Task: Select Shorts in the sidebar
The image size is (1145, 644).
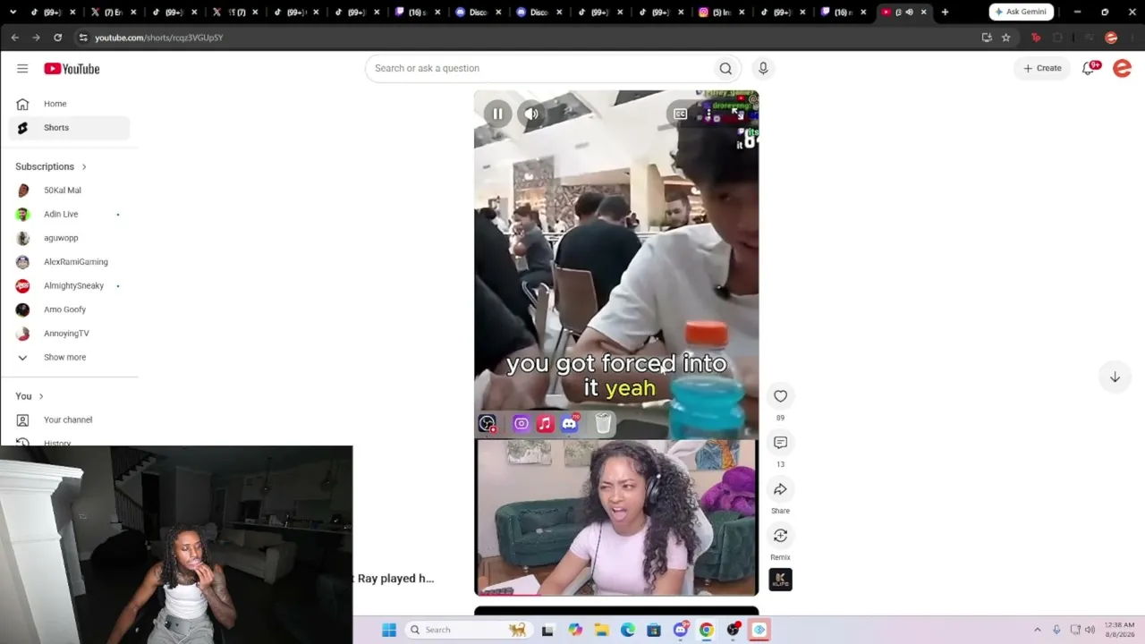Action: pyautogui.click(x=69, y=128)
